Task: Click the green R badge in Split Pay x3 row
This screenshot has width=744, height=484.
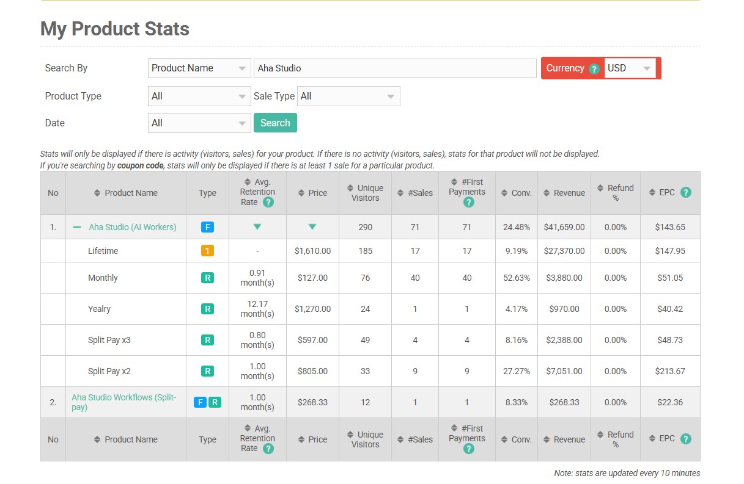Action: pos(207,340)
